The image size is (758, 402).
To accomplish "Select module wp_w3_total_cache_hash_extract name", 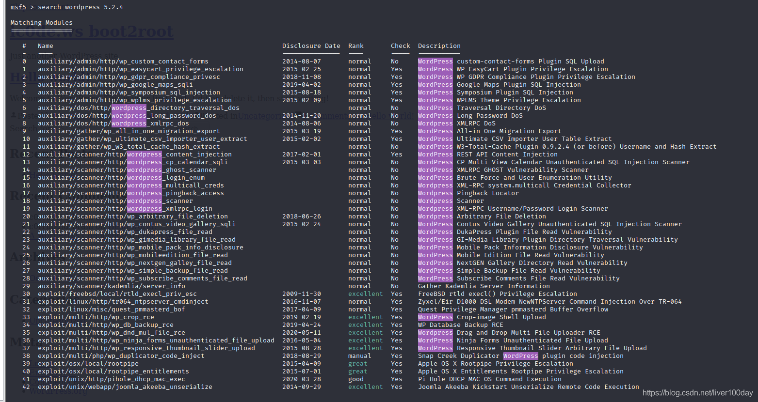I will click(x=129, y=147).
